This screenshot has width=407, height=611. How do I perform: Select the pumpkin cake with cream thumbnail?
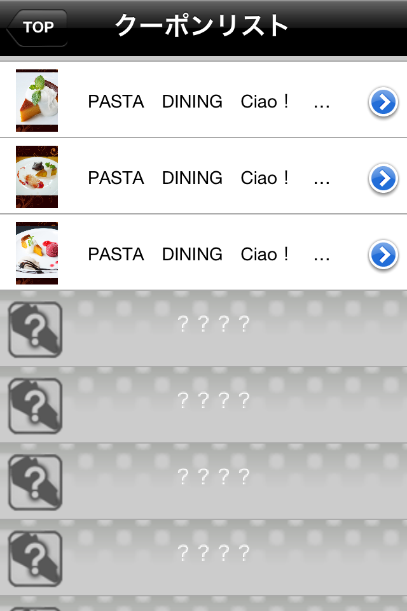[x=37, y=101]
